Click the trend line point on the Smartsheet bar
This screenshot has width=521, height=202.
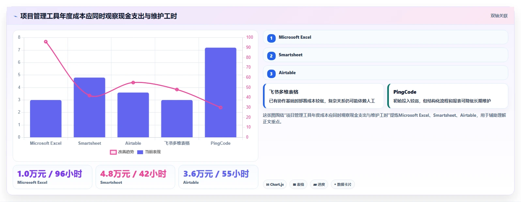pyautogui.click(x=89, y=95)
